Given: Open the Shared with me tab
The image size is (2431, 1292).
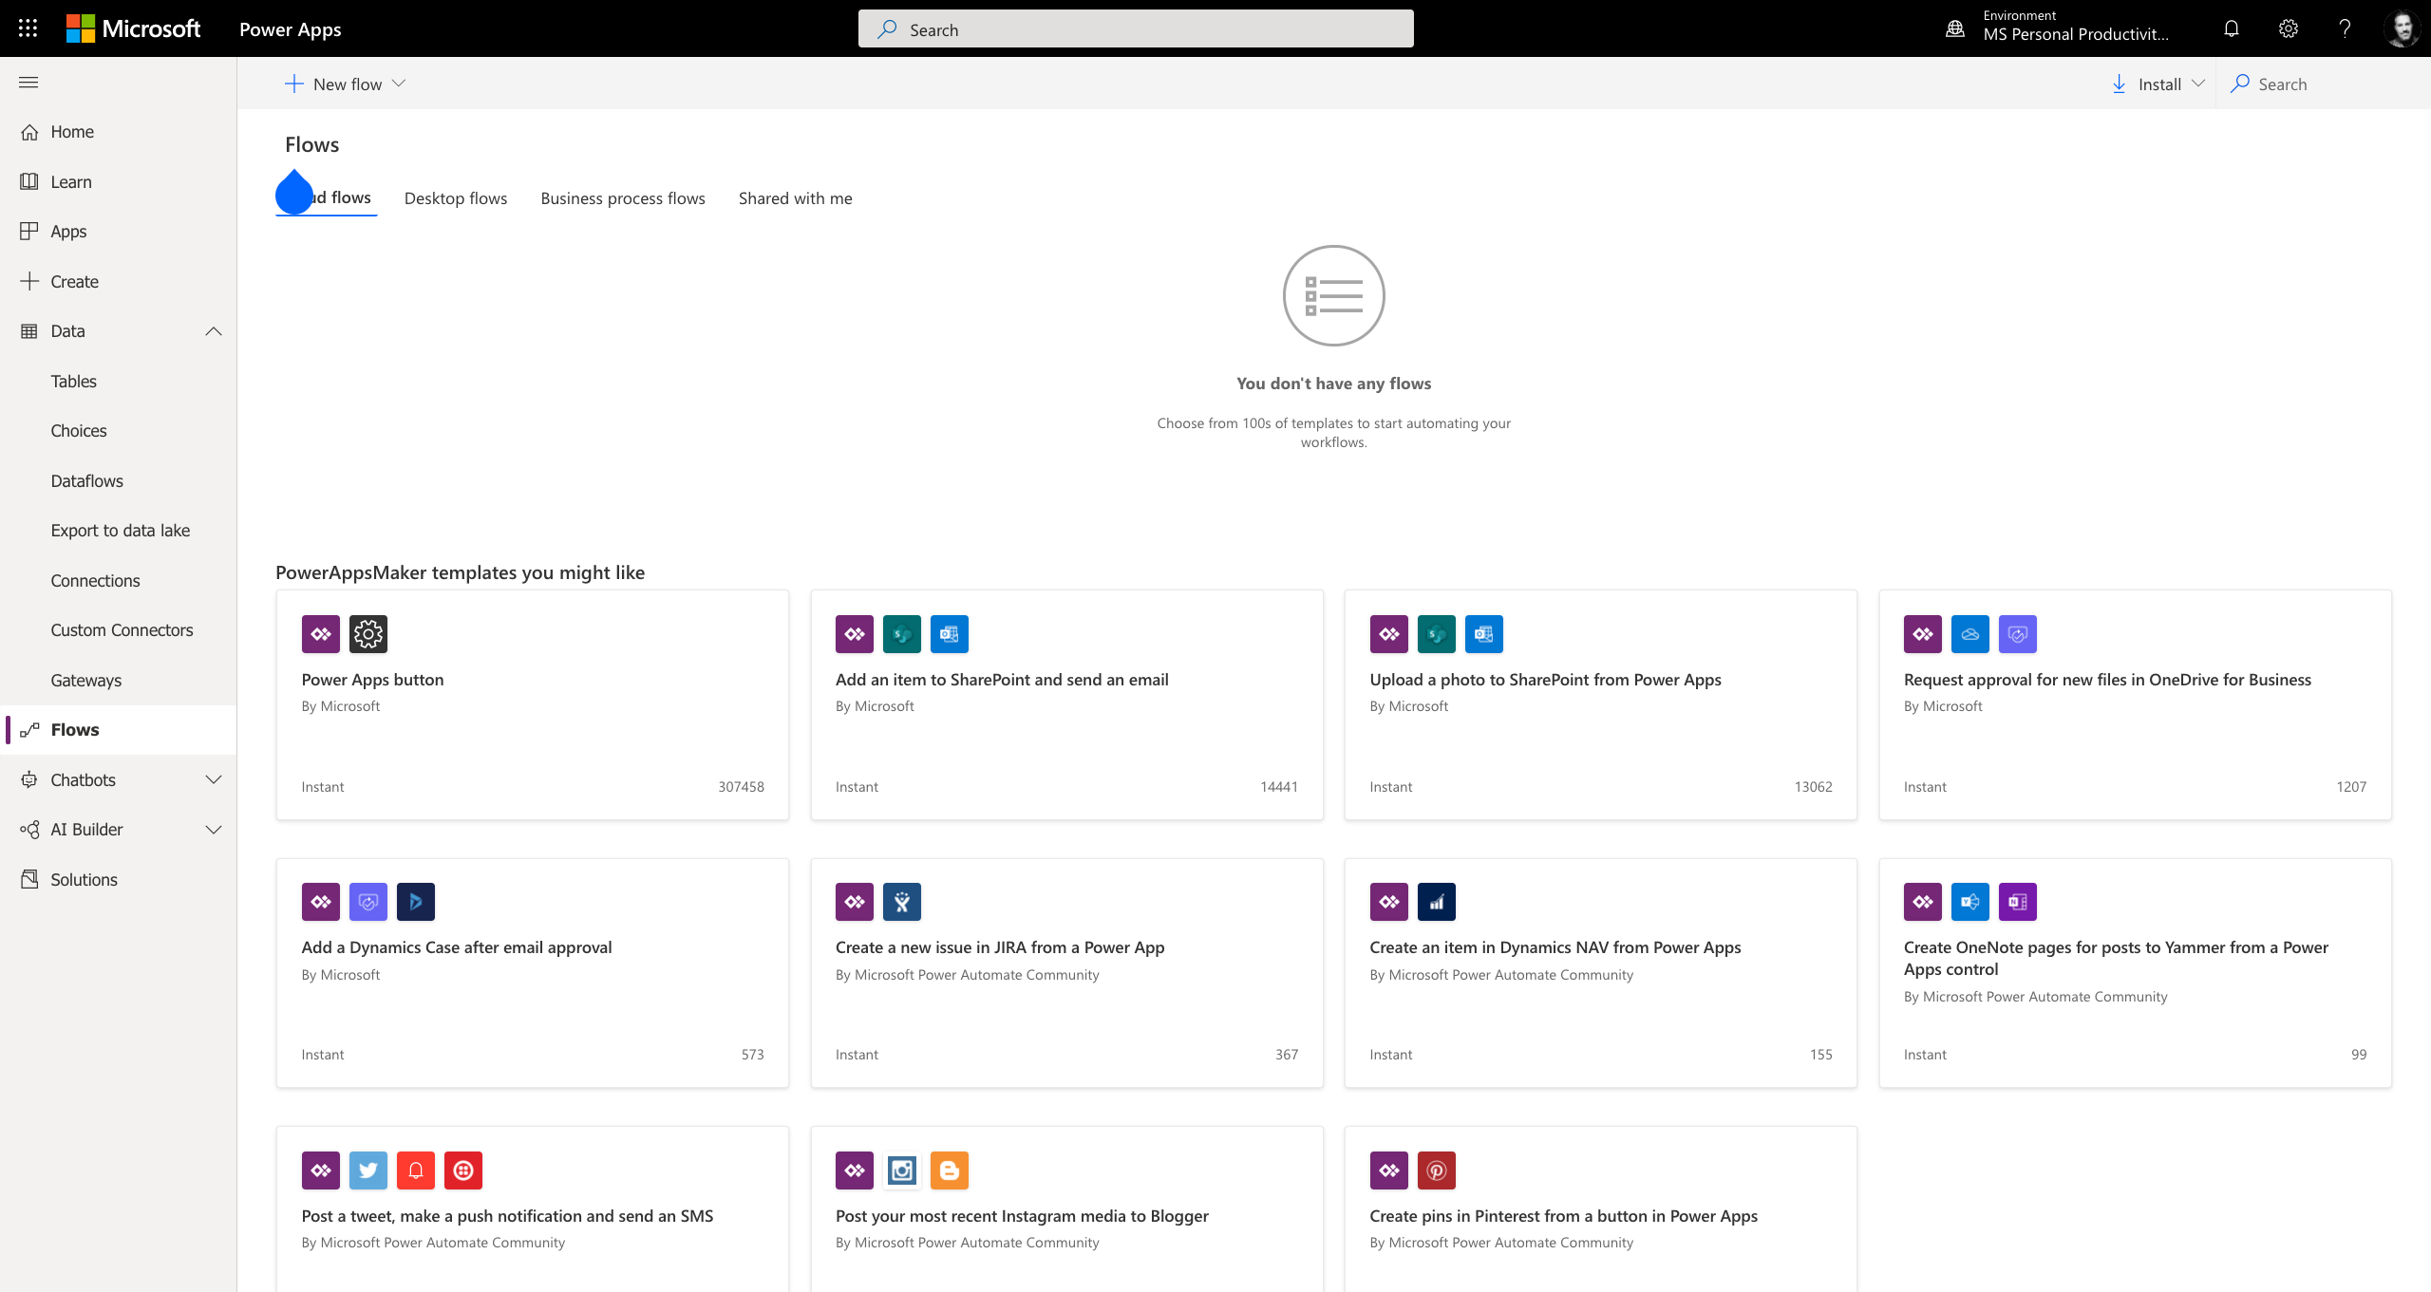Looking at the screenshot, I should coord(795,197).
